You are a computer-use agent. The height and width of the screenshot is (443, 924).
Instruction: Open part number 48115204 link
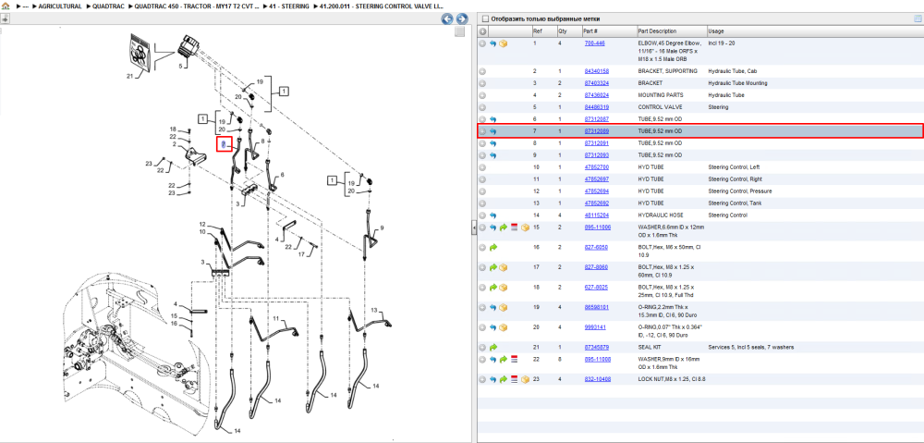click(596, 215)
